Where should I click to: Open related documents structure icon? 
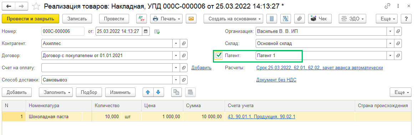[285, 19]
